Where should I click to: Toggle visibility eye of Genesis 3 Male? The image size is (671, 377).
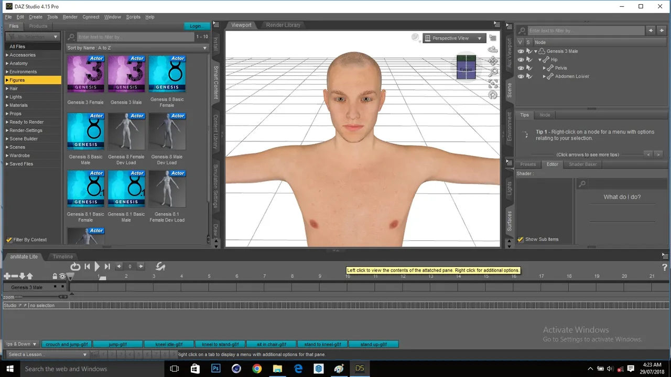pos(521,51)
